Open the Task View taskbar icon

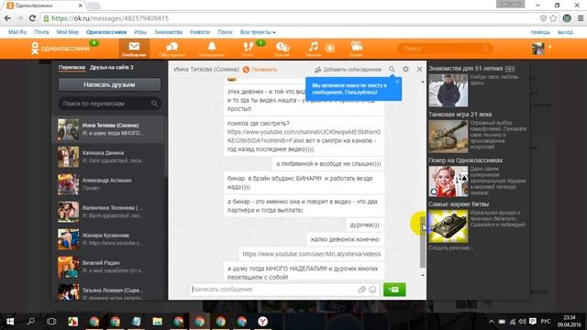(x=51, y=322)
